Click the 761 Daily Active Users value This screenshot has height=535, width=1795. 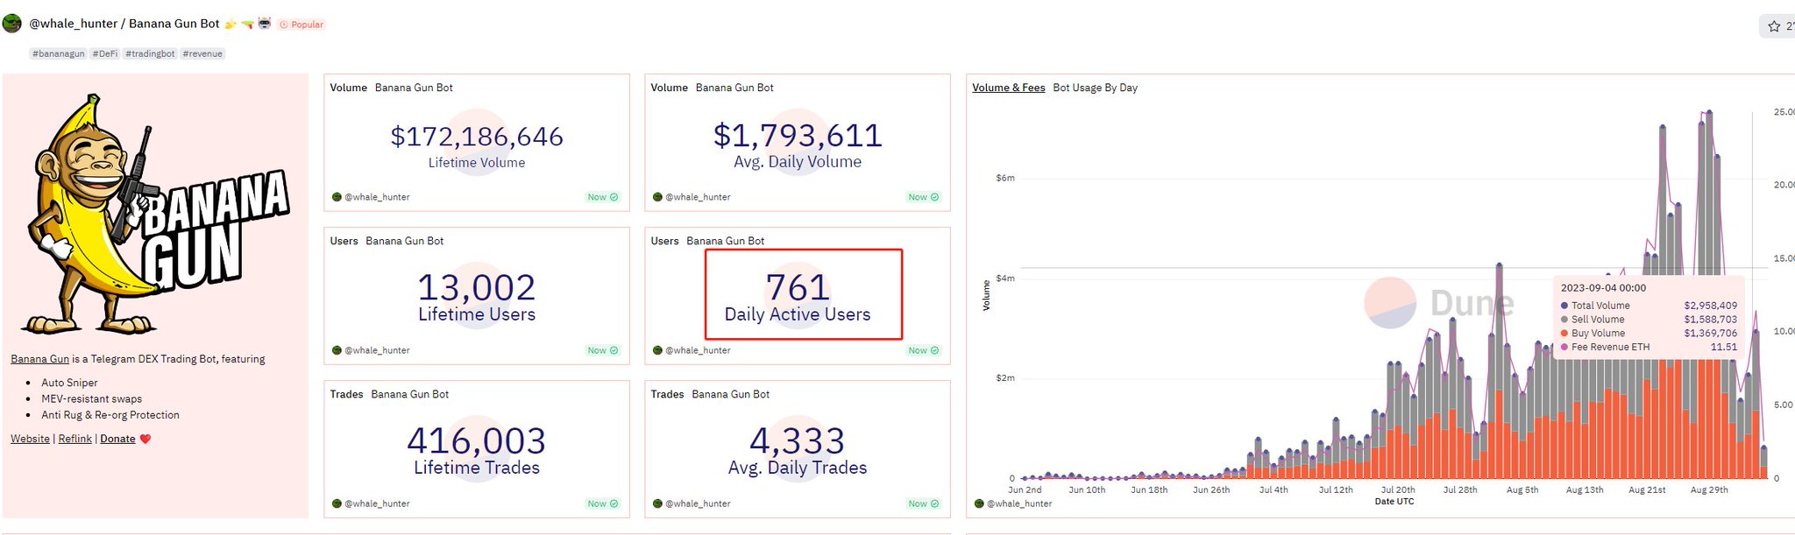tap(798, 287)
